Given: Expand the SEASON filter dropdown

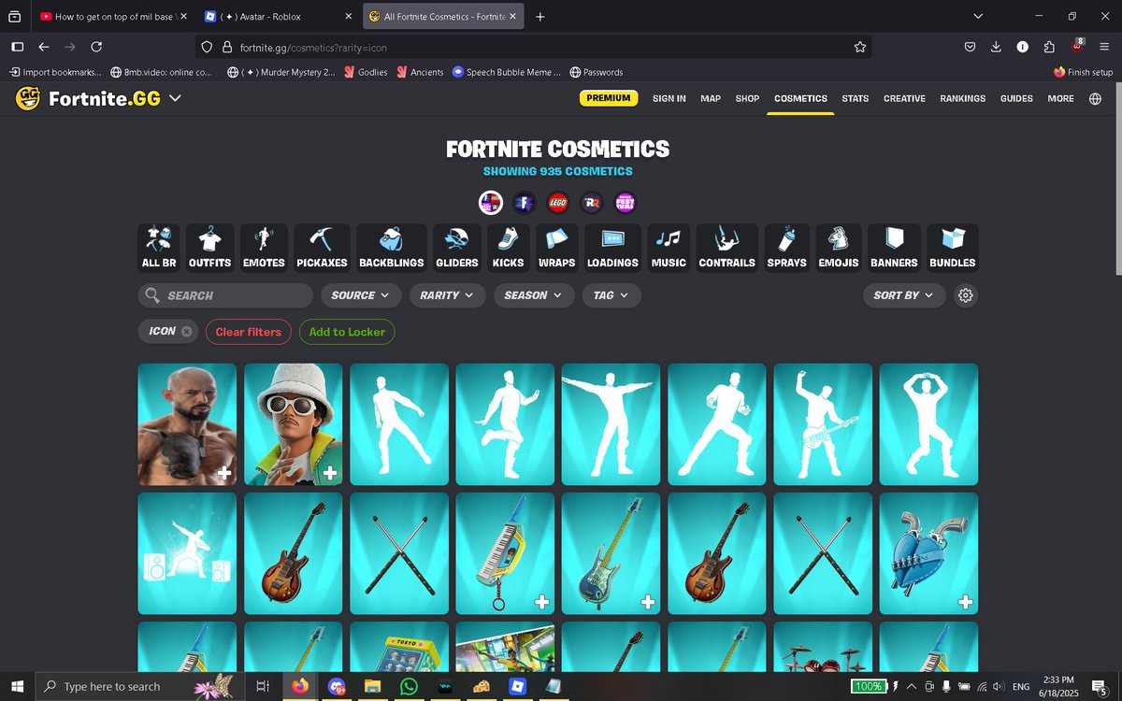Looking at the screenshot, I should pos(534,295).
